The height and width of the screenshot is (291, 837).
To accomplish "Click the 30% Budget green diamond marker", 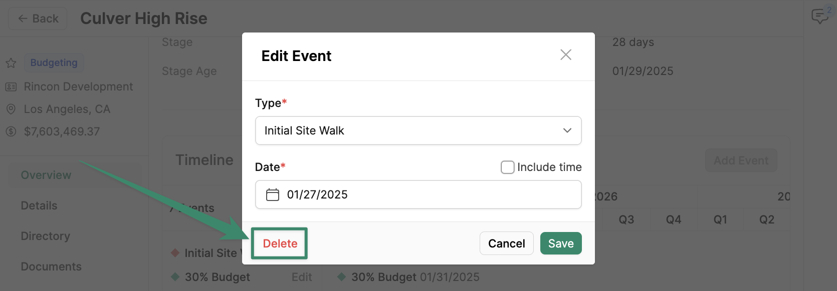I will coord(175,277).
